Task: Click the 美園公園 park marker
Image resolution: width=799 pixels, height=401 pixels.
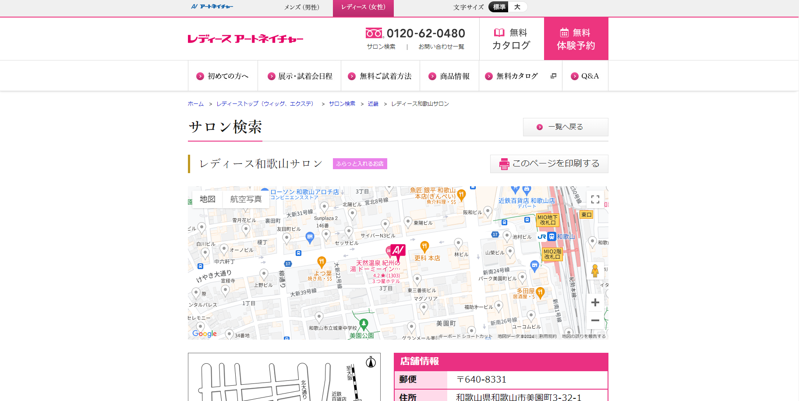Action: tap(364, 324)
